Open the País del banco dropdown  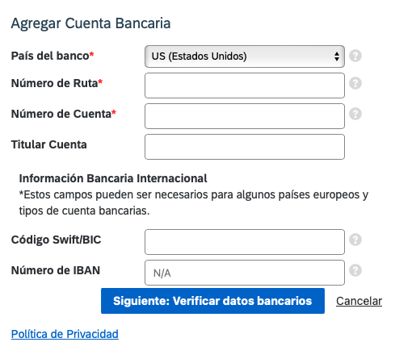pyautogui.click(x=245, y=56)
